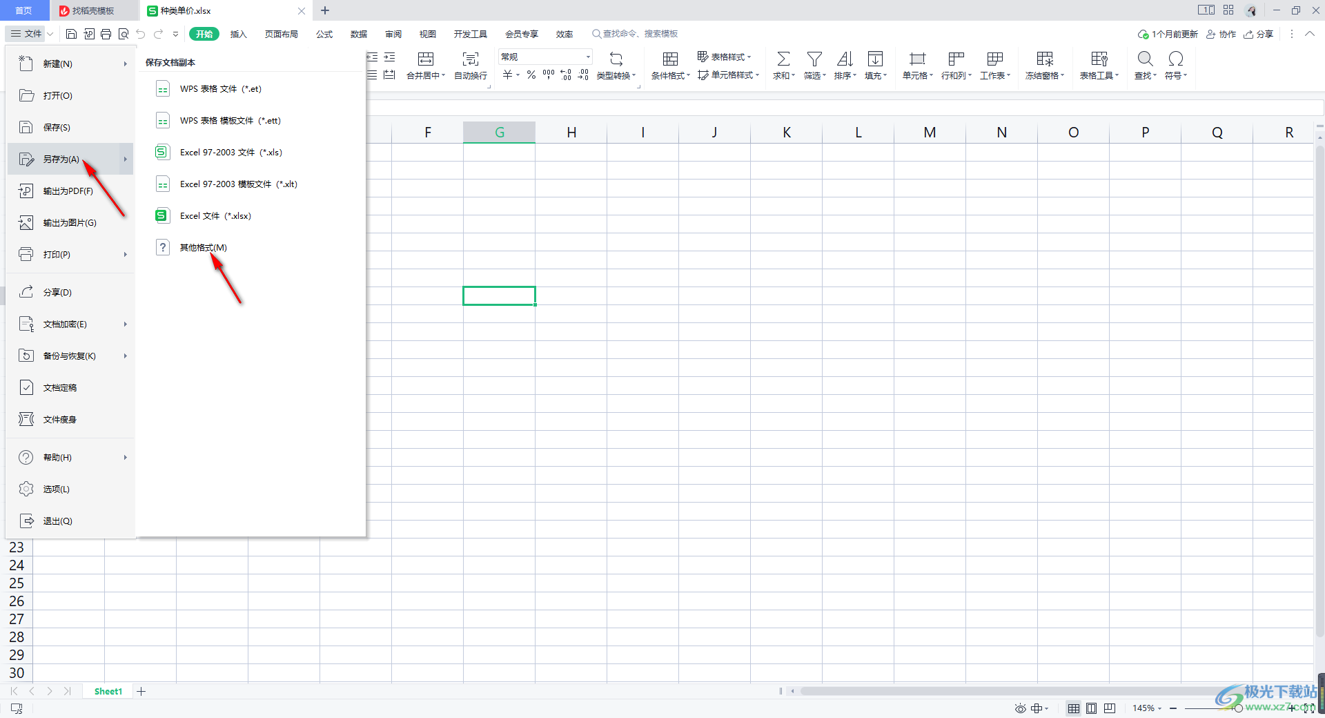Open the number format combo box
The image size is (1325, 718).
[545, 57]
